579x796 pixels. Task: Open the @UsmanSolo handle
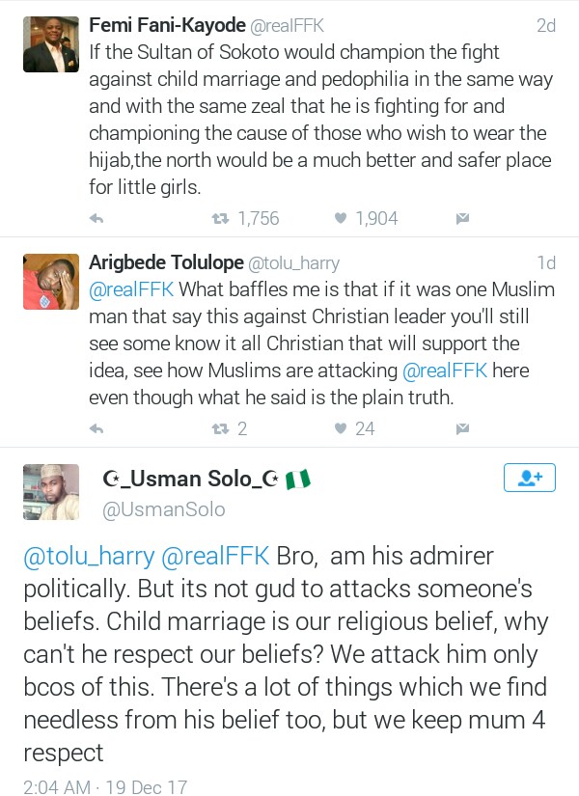click(x=163, y=509)
